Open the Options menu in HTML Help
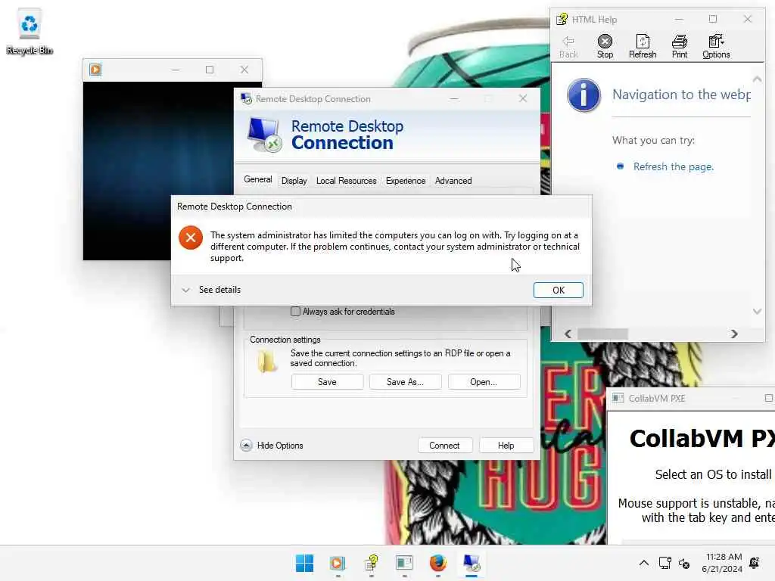The width and height of the screenshot is (775, 581). (716, 46)
